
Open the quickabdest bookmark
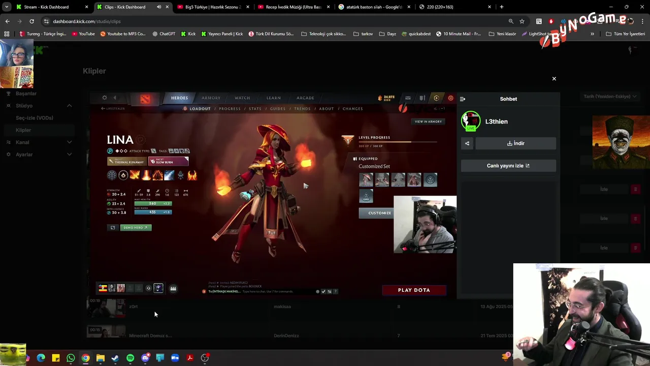click(x=416, y=34)
